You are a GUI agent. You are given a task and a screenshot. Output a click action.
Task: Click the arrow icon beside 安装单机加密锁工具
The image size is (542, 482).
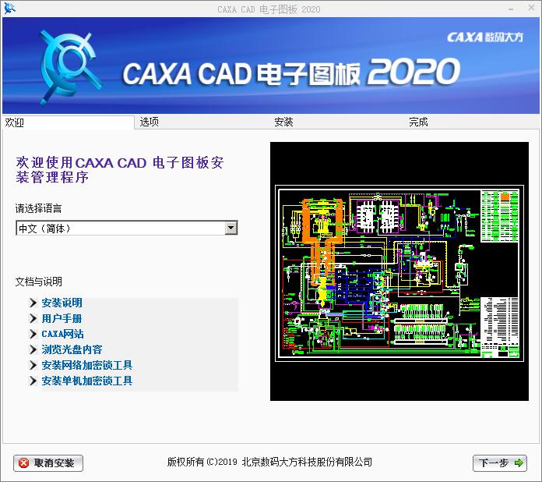[x=33, y=381]
